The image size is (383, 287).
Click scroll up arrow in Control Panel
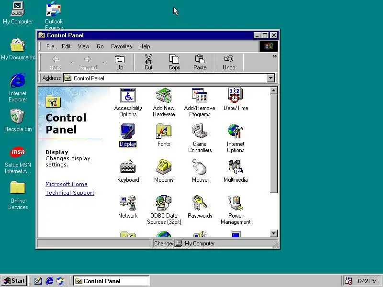pos(273,91)
